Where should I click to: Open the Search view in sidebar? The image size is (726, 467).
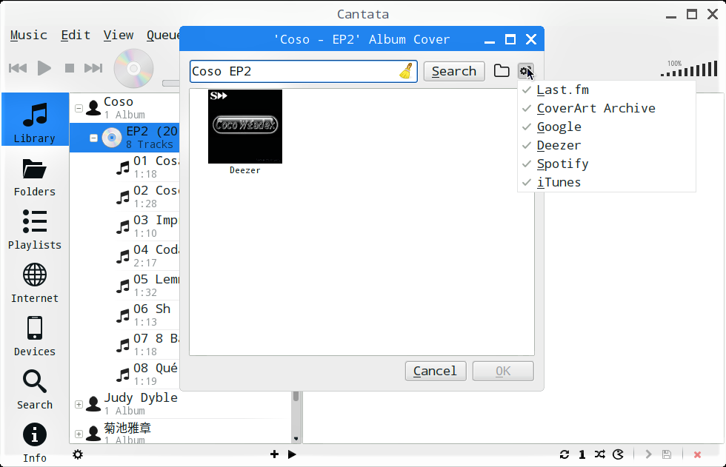[x=35, y=390]
